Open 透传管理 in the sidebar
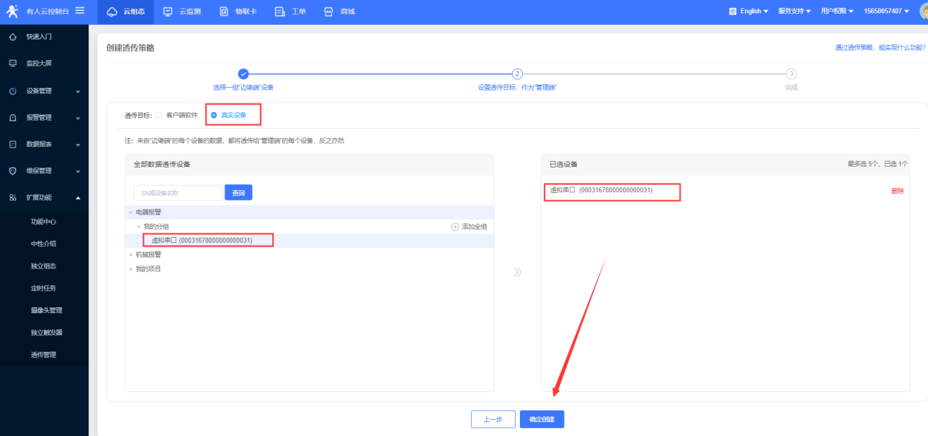Image resolution: width=928 pixels, height=436 pixels. pyautogui.click(x=43, y=355)
